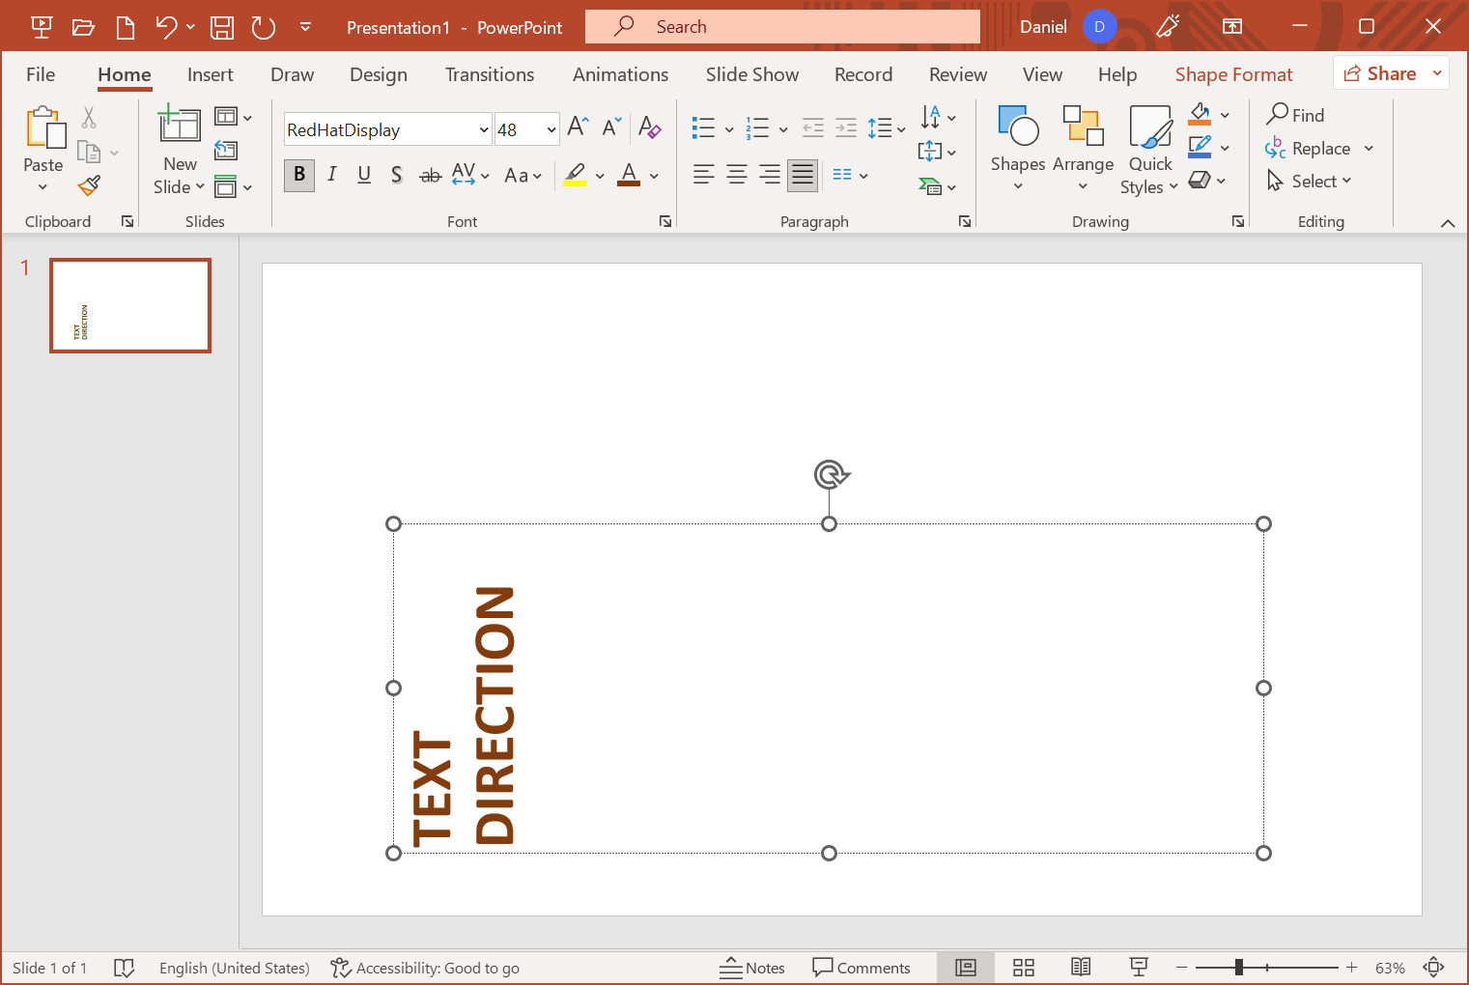Click the Increase Font Size icon
The height and width of the screenshot is (985, 1469).
point(578,127)
